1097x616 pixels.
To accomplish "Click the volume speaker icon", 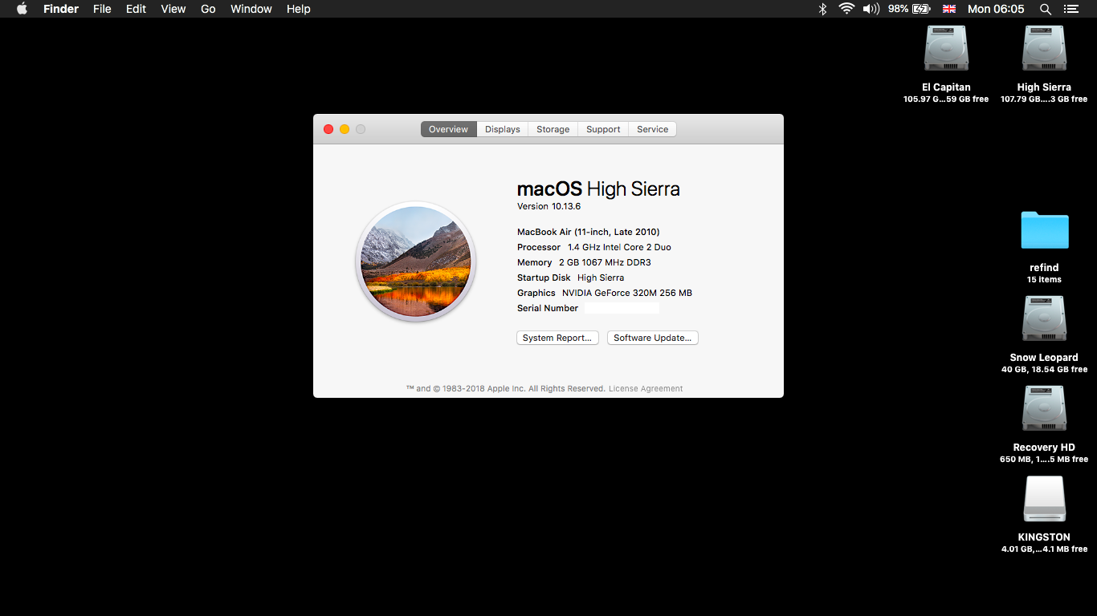I will pos(871,9).
